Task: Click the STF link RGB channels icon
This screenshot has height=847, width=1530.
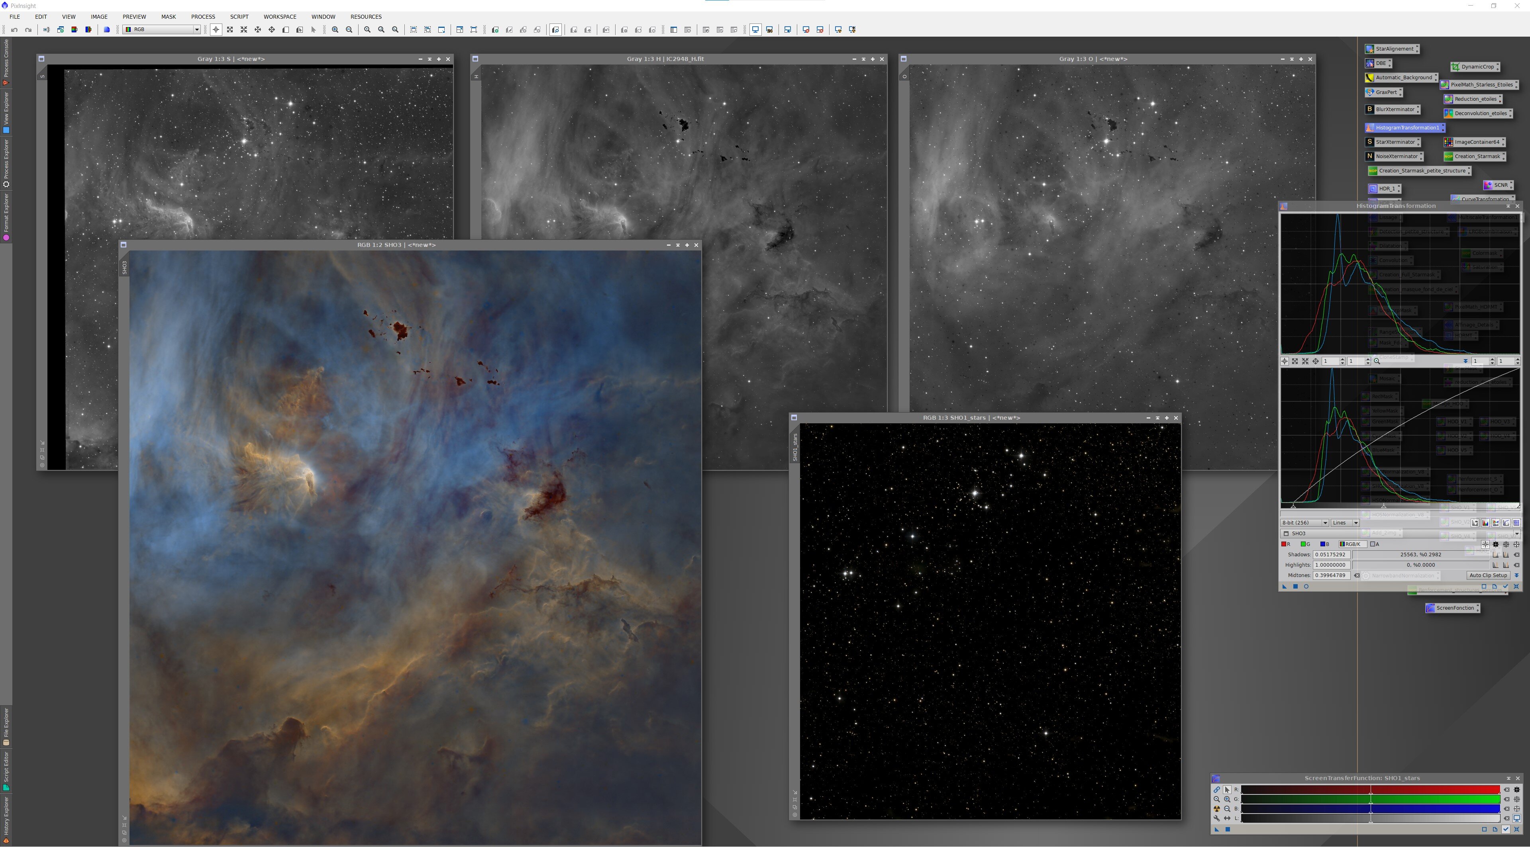Action: 1216,789
